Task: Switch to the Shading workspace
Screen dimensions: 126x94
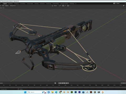Action: [36, 4]
